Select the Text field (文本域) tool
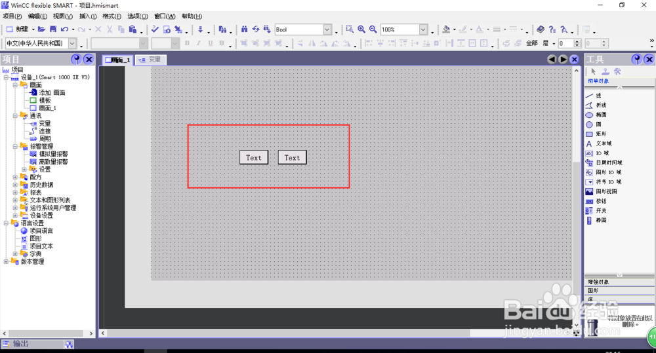Viewport: 656px width, 353px height. [599, 143]
